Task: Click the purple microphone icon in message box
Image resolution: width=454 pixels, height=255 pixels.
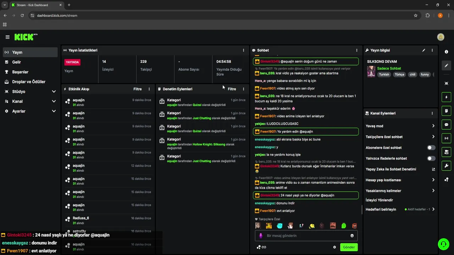Action: (x=261, y=236)
